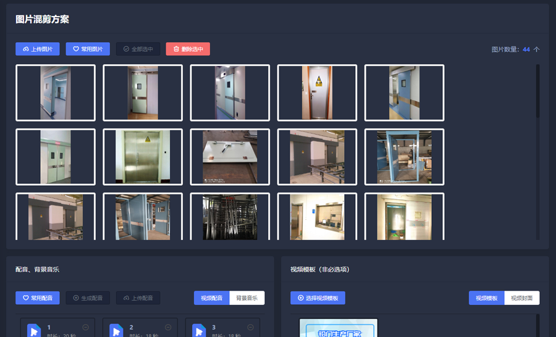Screen dimensions: 556x337
Task: Select the green double door with two windows
Action: click(56, 157)
